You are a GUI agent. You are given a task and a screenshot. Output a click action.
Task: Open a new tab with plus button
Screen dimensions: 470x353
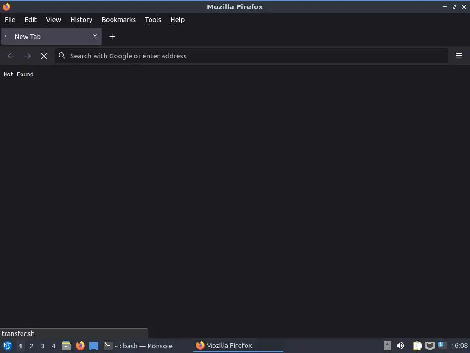112,37
